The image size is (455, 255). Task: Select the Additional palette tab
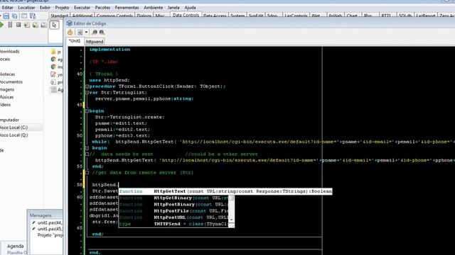point(82,16)
